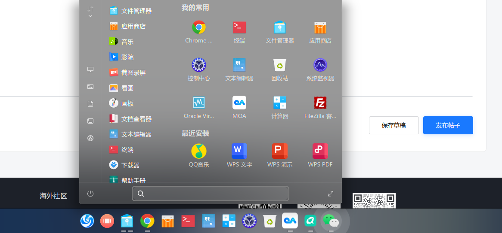
Task: Open control center from the dock
Action: (x=249, y=221)
